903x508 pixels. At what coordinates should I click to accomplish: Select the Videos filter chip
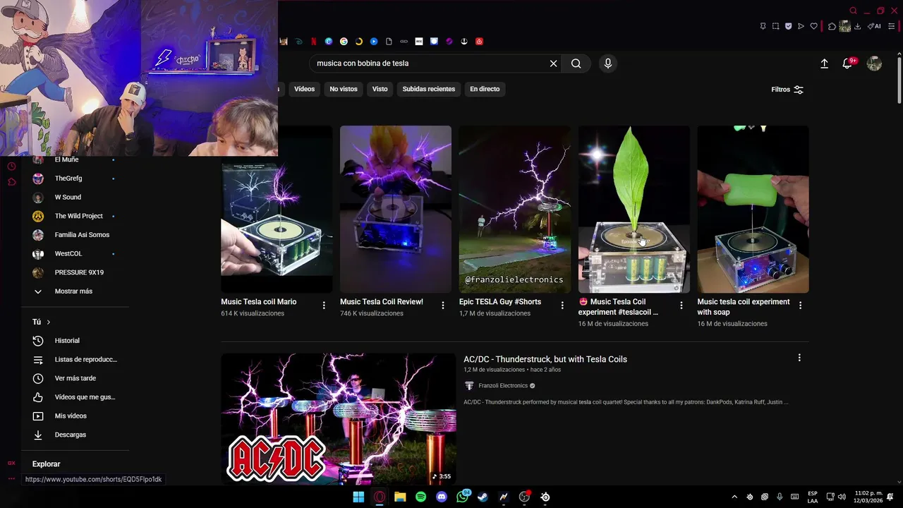click(x=304, y=89)
